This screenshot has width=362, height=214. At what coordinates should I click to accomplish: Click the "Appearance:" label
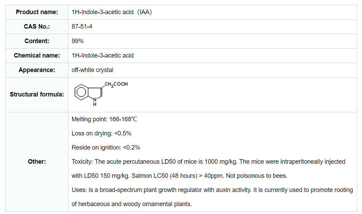37,70
